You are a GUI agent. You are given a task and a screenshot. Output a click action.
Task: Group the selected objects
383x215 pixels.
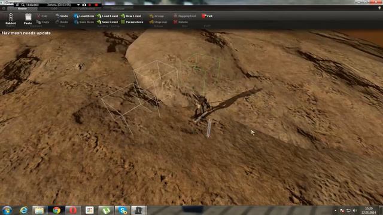click(157, 16)
